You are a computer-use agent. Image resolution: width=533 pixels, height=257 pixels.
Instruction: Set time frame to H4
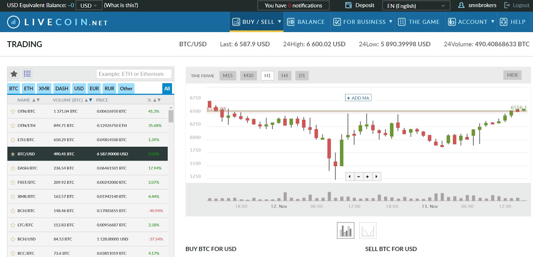point(285,76)
